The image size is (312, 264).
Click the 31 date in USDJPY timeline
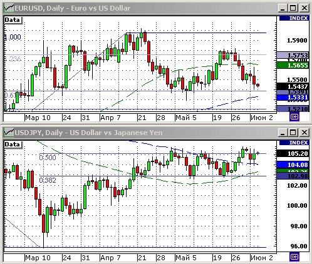pos(86,258)
